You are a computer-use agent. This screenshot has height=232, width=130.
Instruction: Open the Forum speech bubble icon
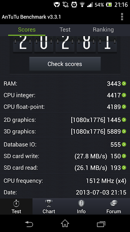(114, 204)
